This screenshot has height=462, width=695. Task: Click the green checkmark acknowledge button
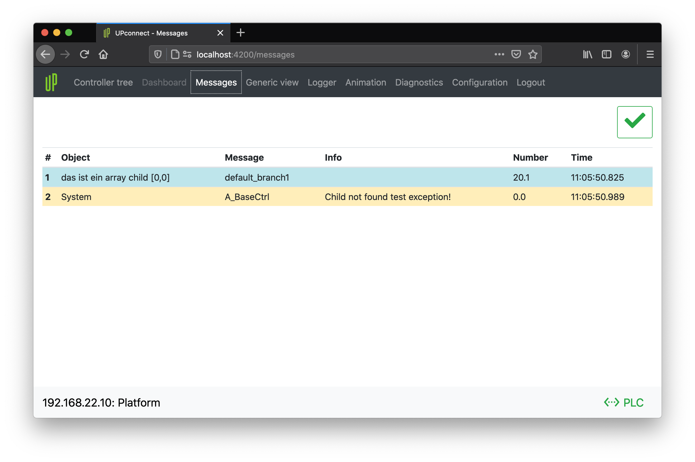point(634,122)
